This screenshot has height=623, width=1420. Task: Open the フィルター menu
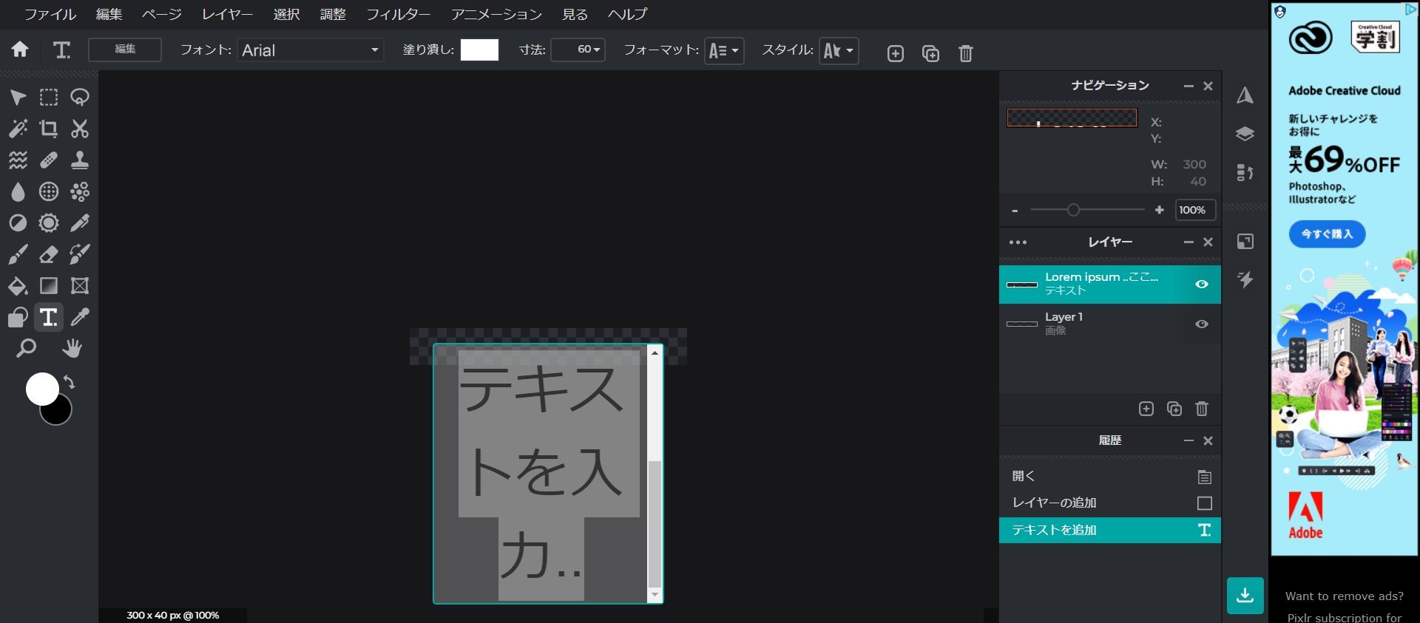(x=398, y=14)
